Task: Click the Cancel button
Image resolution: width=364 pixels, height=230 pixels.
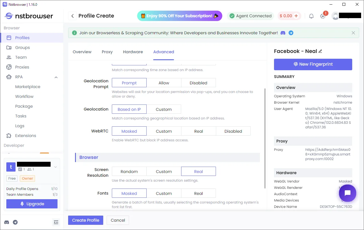Action: coord(118,220)
